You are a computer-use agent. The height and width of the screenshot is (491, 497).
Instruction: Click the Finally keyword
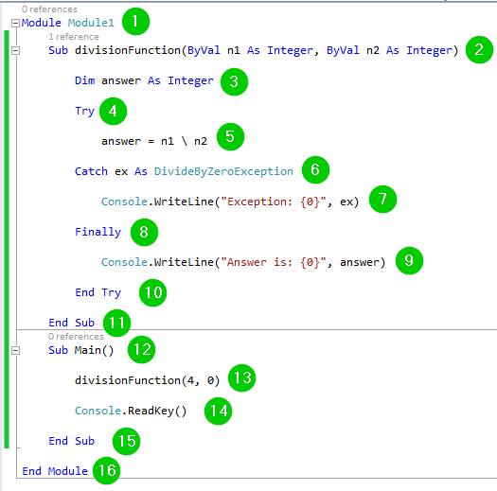[x=98, y=232]
